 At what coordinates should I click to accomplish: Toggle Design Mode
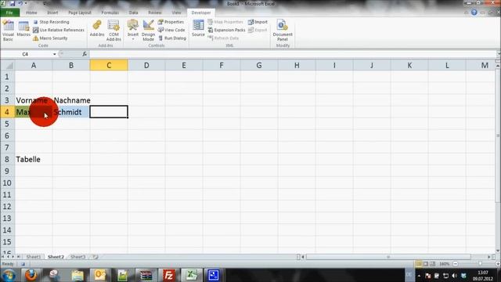pos(148,30)
